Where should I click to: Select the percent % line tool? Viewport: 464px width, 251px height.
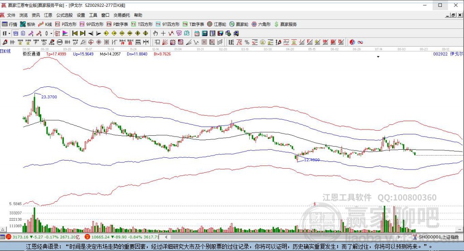[x=247, y=42]
